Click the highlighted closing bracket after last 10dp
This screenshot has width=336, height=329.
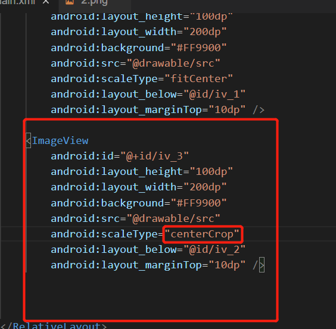(262, 265)
